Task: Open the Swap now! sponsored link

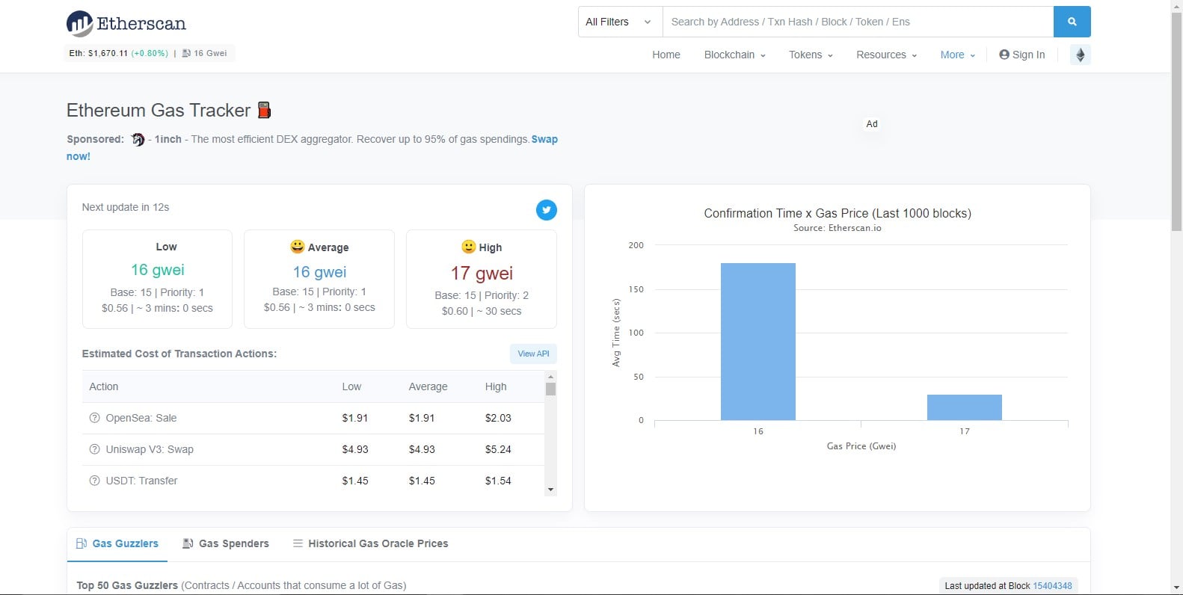Action: click(x=312, y=147)
